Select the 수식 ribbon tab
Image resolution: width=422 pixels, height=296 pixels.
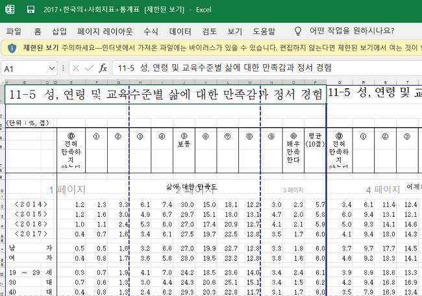(151, 31)
